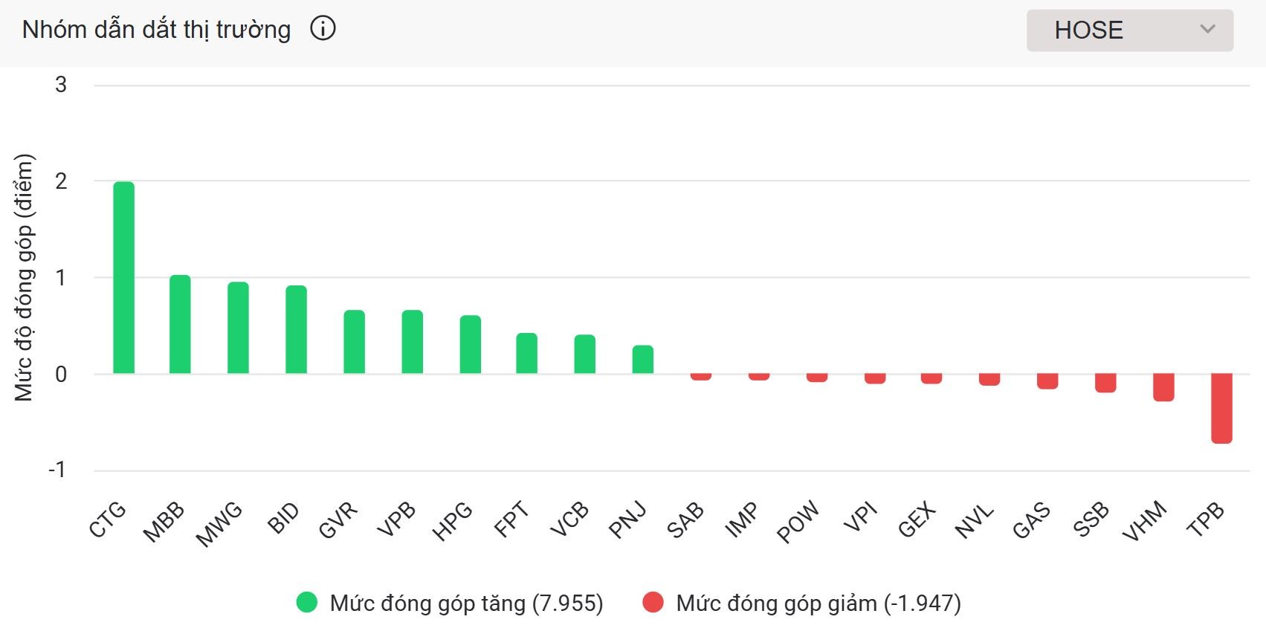The width and height of the screenshot is (1266, 631).
Task: Expand the dropdown chevron arrow next to HOSE
Action: point(1207,30)
